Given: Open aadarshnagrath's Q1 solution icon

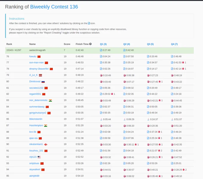Looking at the screenshot, I should 101,50.
